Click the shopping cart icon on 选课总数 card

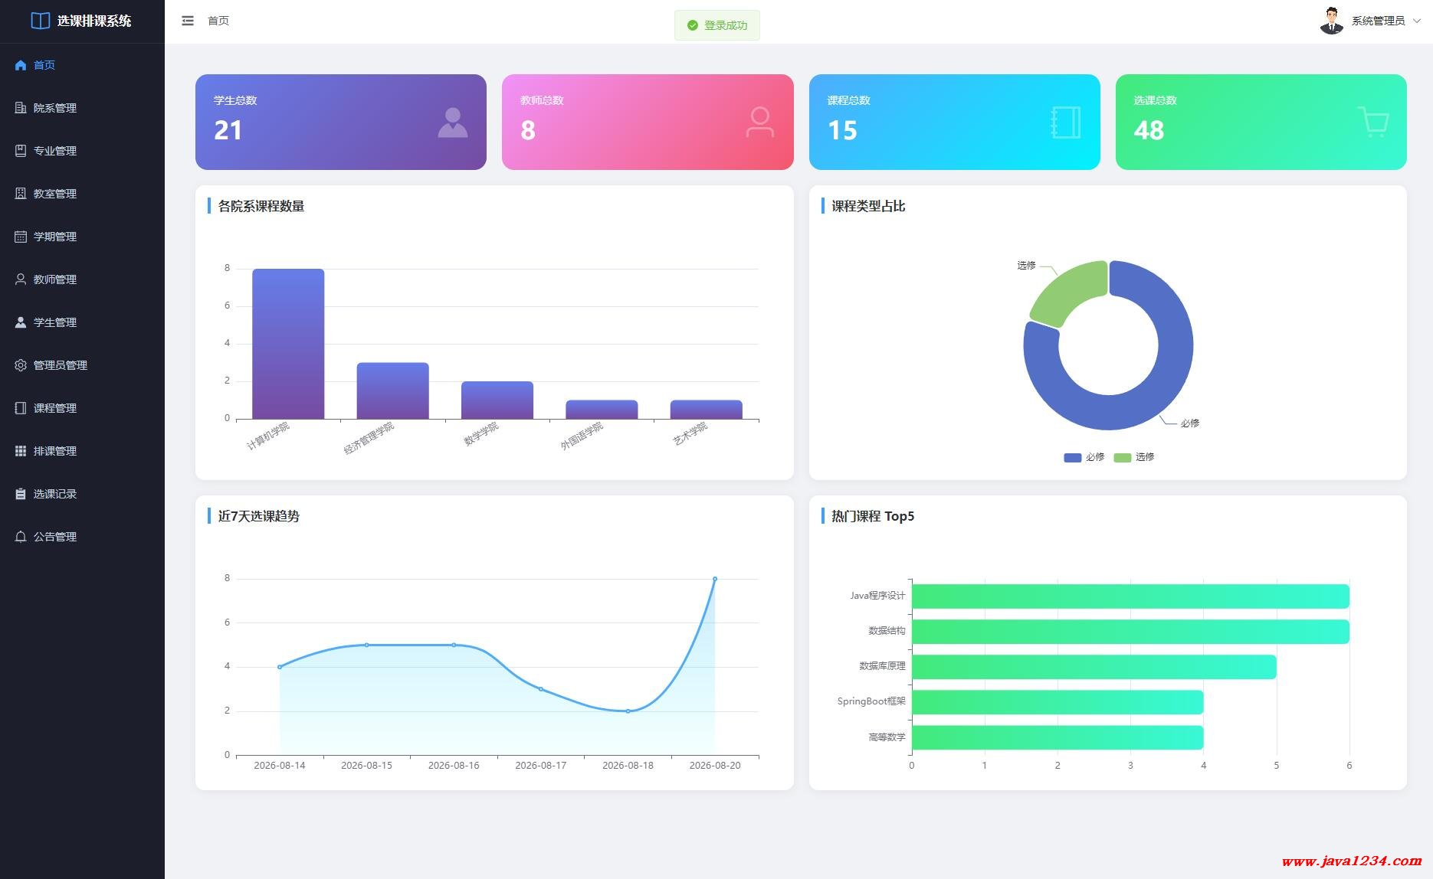[x=1373, y=123]
